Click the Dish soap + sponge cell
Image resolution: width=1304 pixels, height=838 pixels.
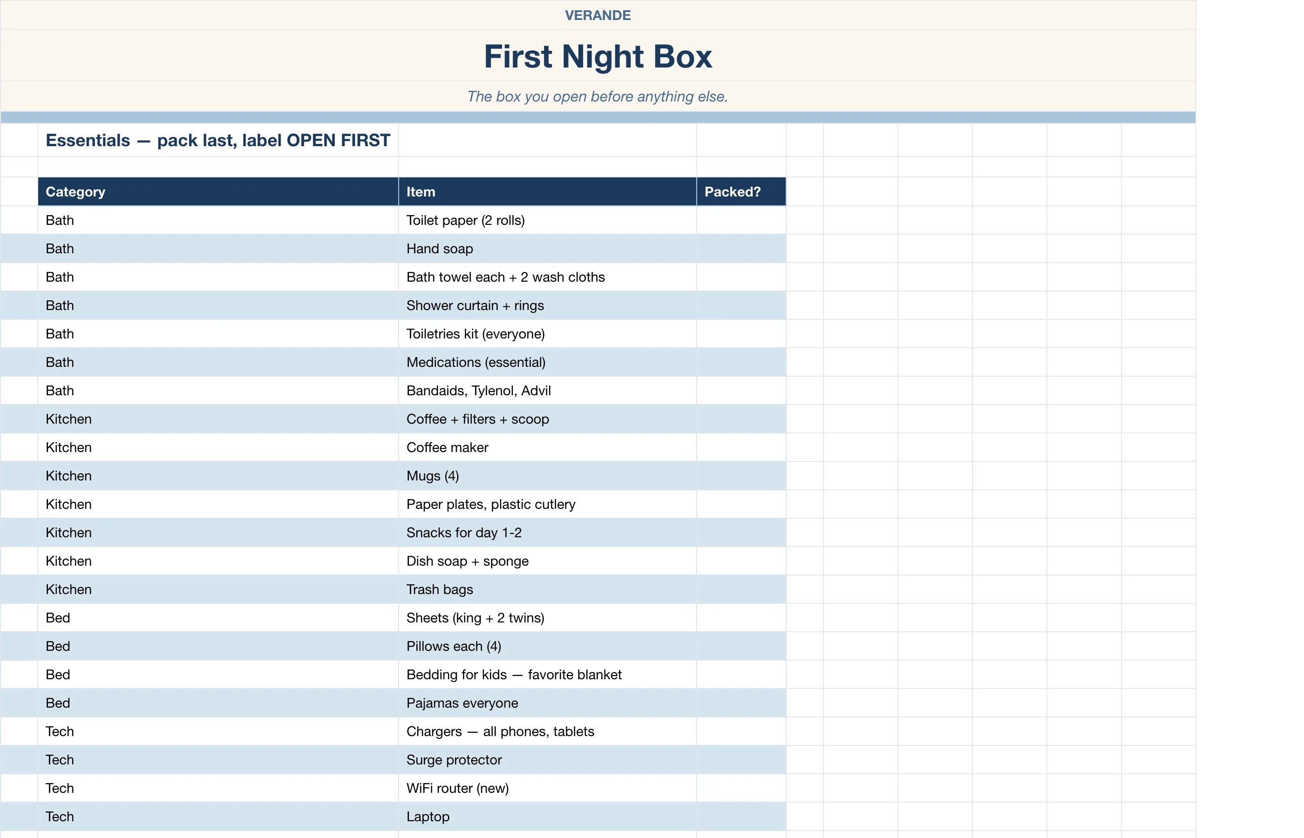[x=548, y=561]
